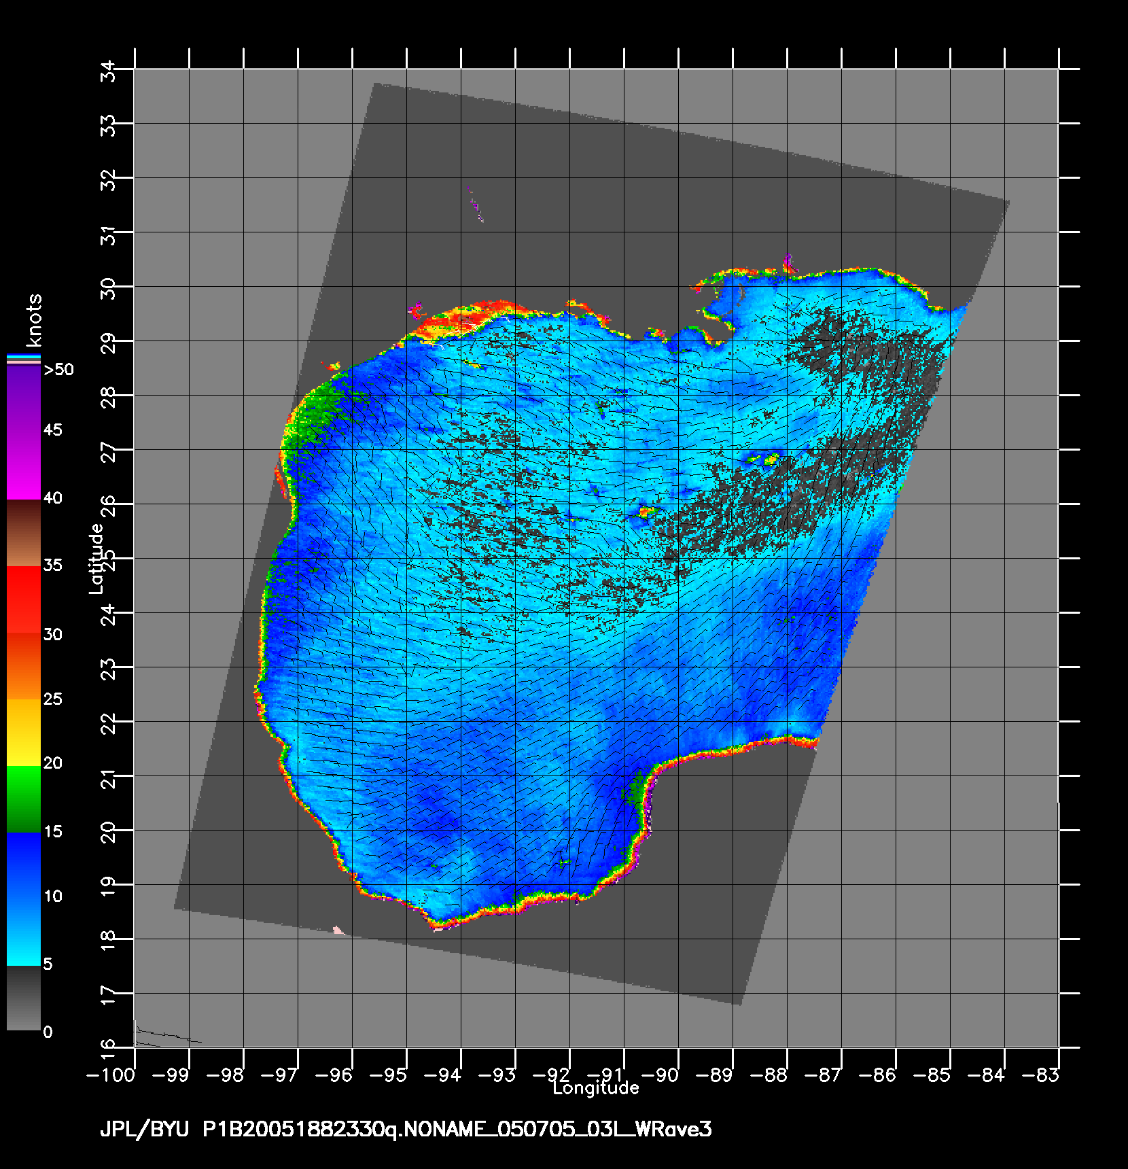Screen dimensions: 1128x1169
Task: Click the '23' latitude tick label
Action: pos(108,668)
